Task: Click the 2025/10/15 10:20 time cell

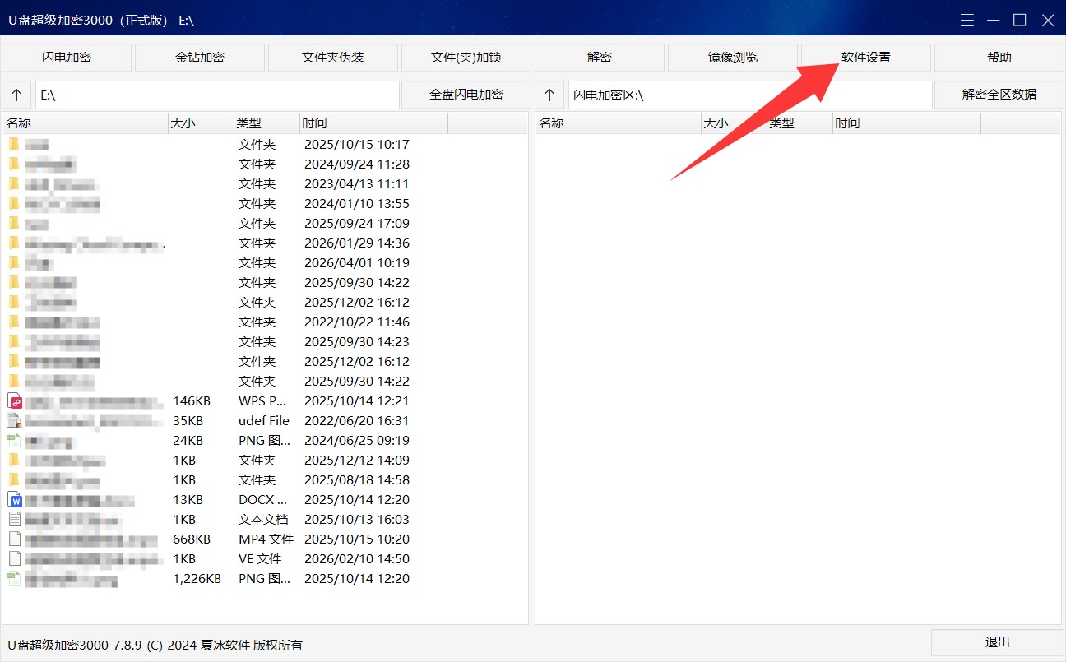Action: (x=357, y=539)
